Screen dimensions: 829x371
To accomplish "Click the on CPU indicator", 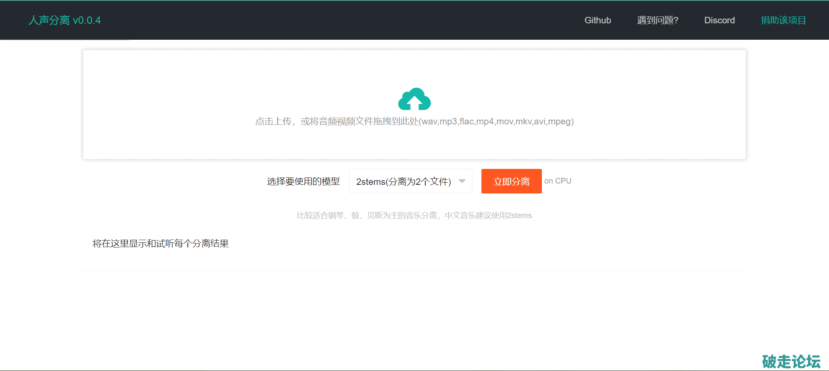I will (557, 181).
